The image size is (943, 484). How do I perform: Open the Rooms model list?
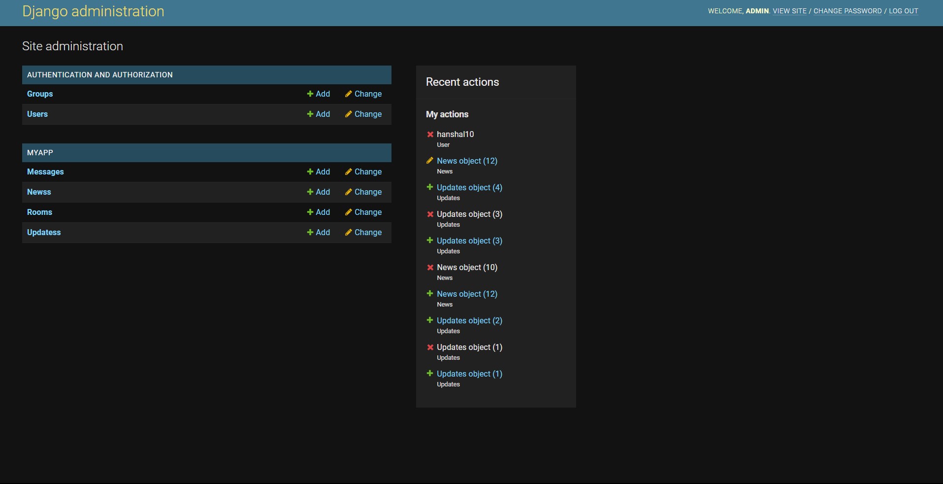pos(39,212)
